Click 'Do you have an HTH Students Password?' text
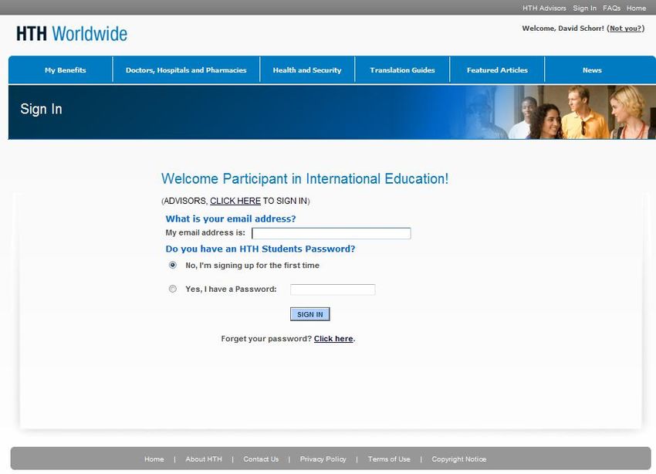This screenshot has height=474, width=656. [x=260, y=249]
